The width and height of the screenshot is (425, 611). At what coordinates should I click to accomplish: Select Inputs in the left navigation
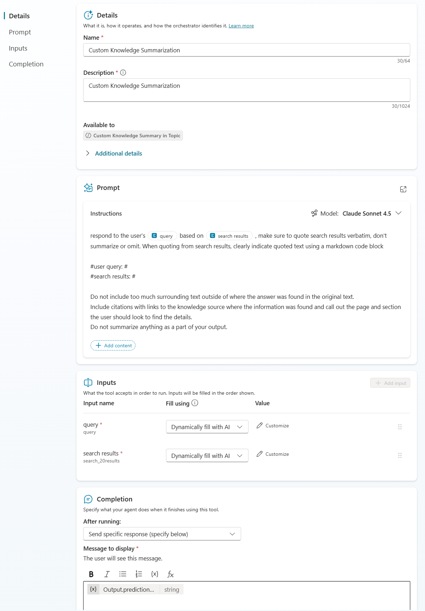(18, 48)
